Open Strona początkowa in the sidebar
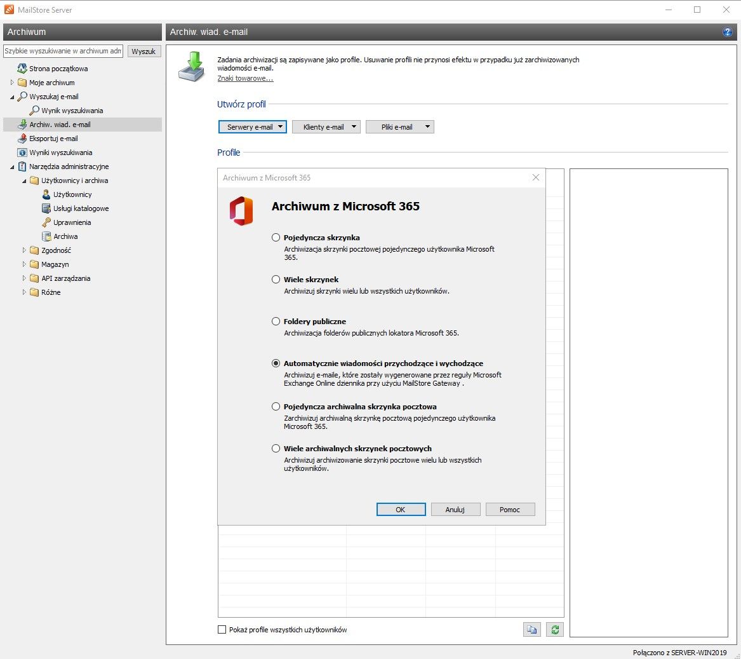 [x=58, y=69]
